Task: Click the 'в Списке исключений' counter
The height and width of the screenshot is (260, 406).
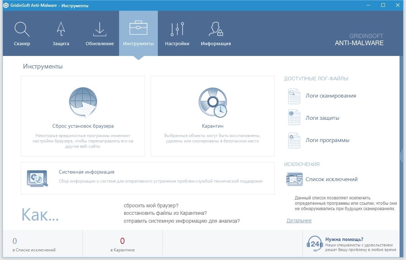Action: click(34, 244)
